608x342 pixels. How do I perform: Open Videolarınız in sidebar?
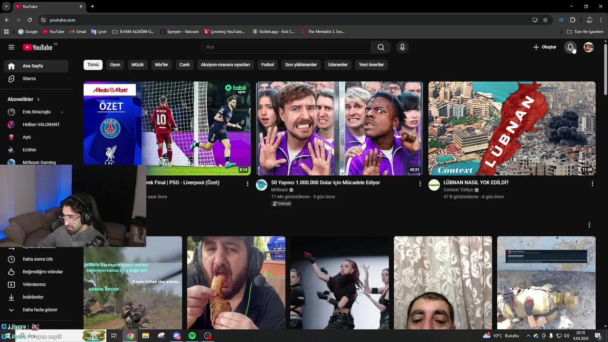[x=36, y=285]
